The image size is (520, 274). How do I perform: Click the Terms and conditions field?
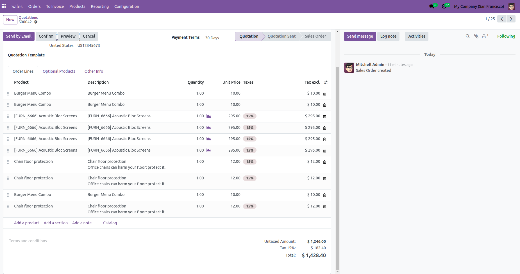[29, 241]
